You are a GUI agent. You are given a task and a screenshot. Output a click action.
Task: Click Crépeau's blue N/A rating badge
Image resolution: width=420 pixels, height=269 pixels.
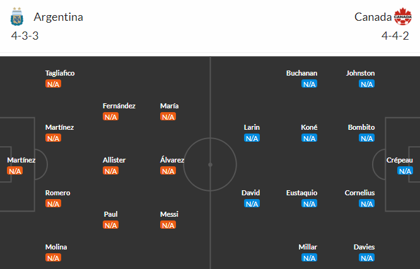tap(405, 171)
